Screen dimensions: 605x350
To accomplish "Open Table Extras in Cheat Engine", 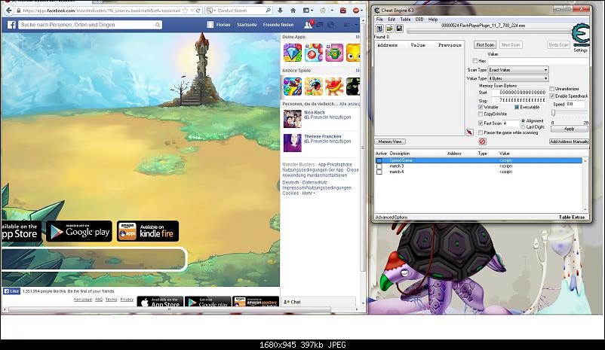I will 572,218.
